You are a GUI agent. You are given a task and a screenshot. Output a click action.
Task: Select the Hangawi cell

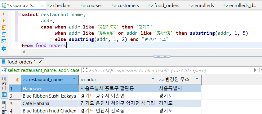pos(50,89)
